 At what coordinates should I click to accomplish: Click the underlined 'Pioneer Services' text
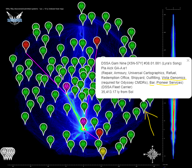169,83
